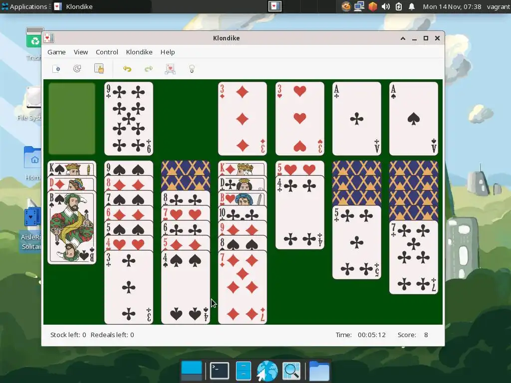
Task: Click the volume speaker tray icon
Action: [x=386, y=6]
